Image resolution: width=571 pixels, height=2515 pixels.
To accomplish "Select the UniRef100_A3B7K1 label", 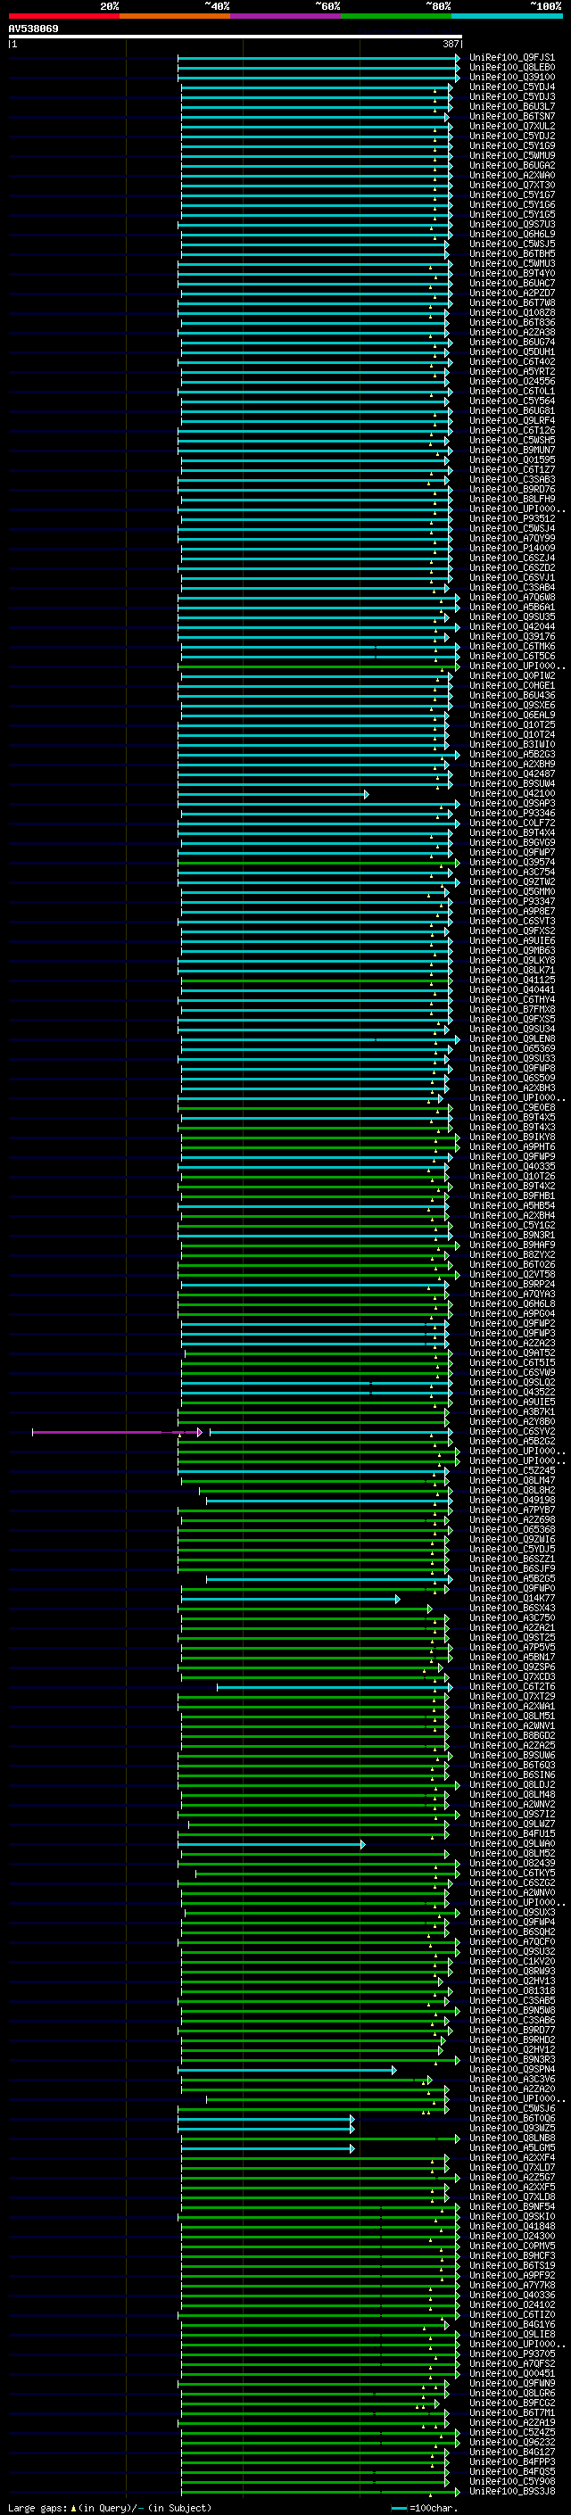I will coord(511,1411).
